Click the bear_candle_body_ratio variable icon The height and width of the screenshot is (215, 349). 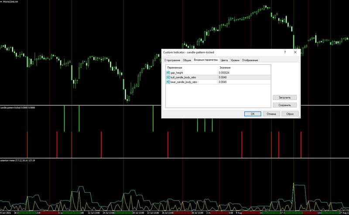168,82
